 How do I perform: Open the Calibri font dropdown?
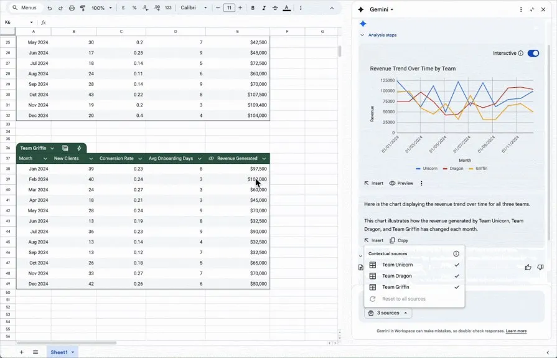tap(194, 8)
